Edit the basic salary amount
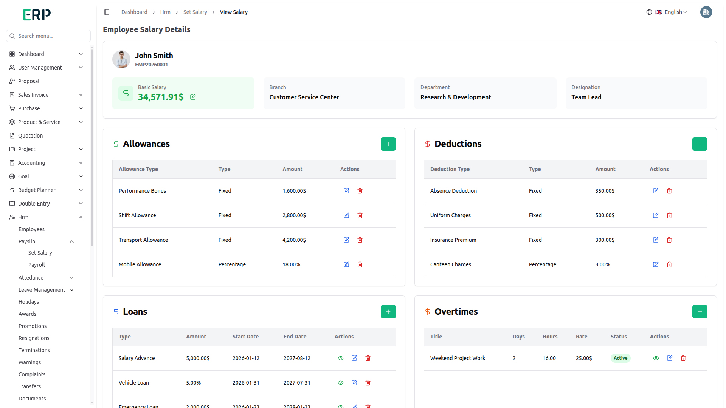 (x=193, y=97)
